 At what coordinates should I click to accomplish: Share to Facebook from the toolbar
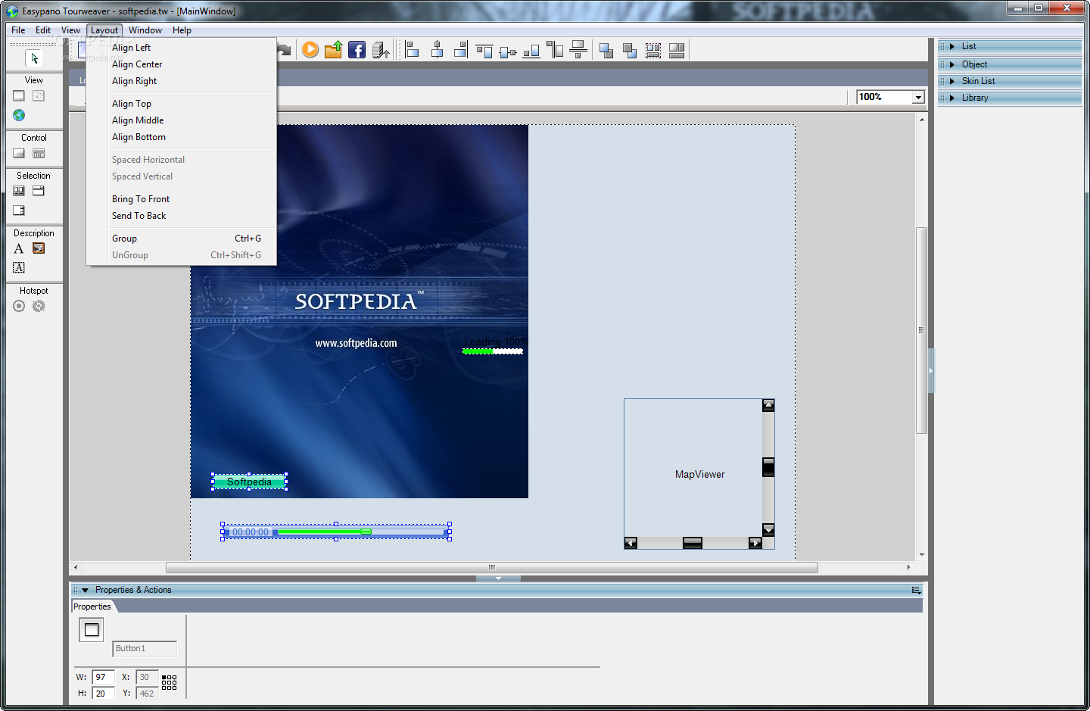[x=357, y=50]
